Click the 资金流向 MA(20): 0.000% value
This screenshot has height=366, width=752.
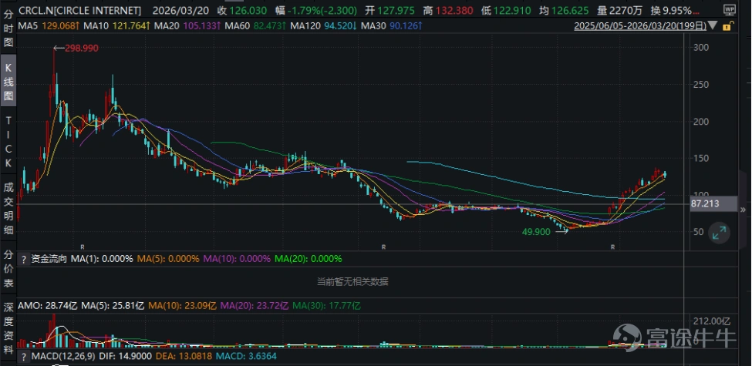point(309,259)
